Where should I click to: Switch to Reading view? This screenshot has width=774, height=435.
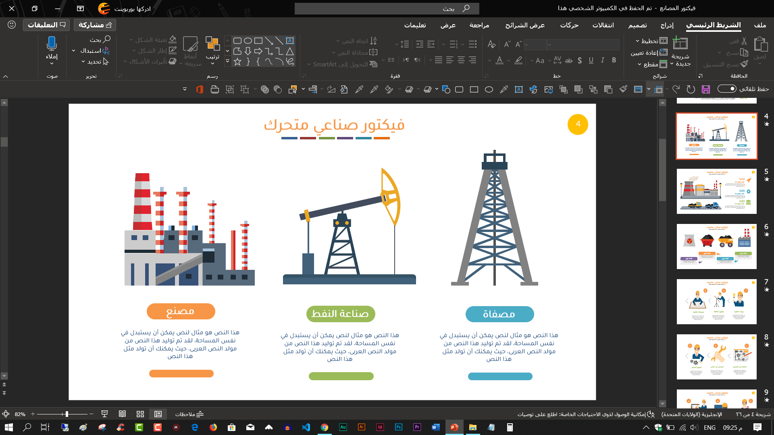click(123, 414)
